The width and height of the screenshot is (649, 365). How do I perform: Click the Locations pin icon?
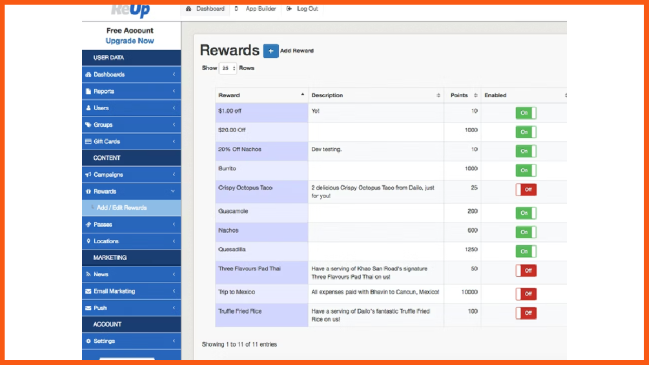click(x=88, y=241)
